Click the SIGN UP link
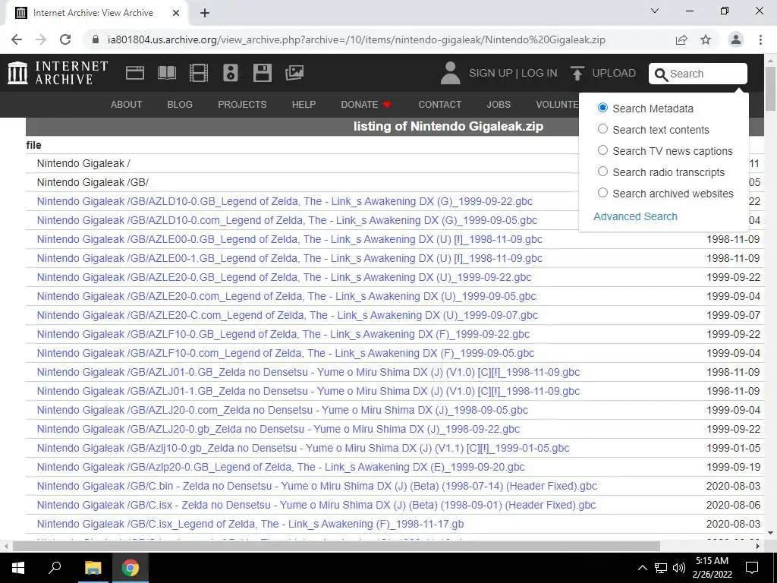The image size is (777, 583). [x=491, y=74]
